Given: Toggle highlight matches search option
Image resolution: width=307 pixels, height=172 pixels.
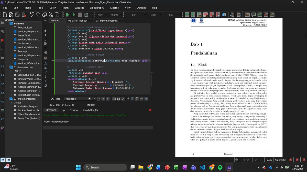Looking at the screenshot, I should pyautogui.click(x=128, y=99).
